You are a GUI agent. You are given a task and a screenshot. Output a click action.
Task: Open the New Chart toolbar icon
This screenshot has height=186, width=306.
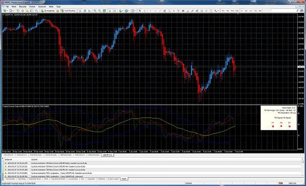[5, 11]
